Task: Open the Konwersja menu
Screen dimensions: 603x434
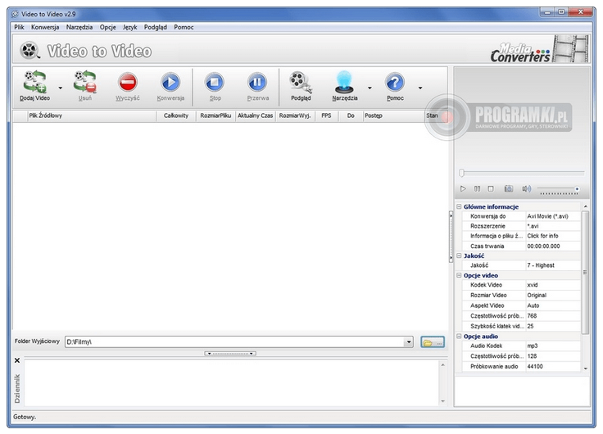Action: click(45, 27)
